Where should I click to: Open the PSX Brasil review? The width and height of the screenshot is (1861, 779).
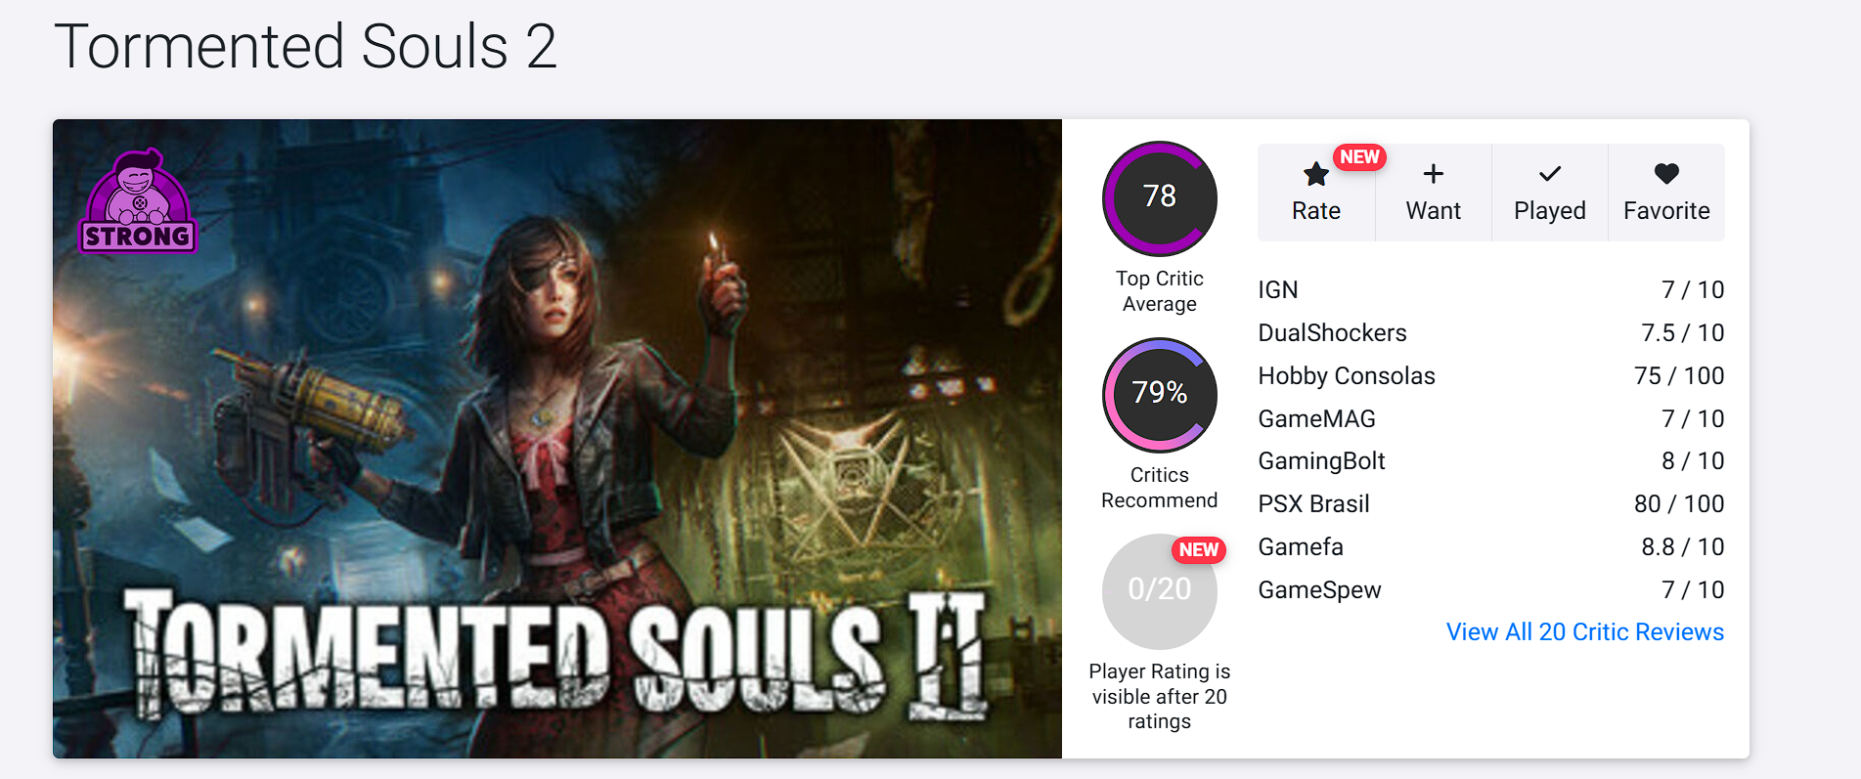[x=1313, y=504]
